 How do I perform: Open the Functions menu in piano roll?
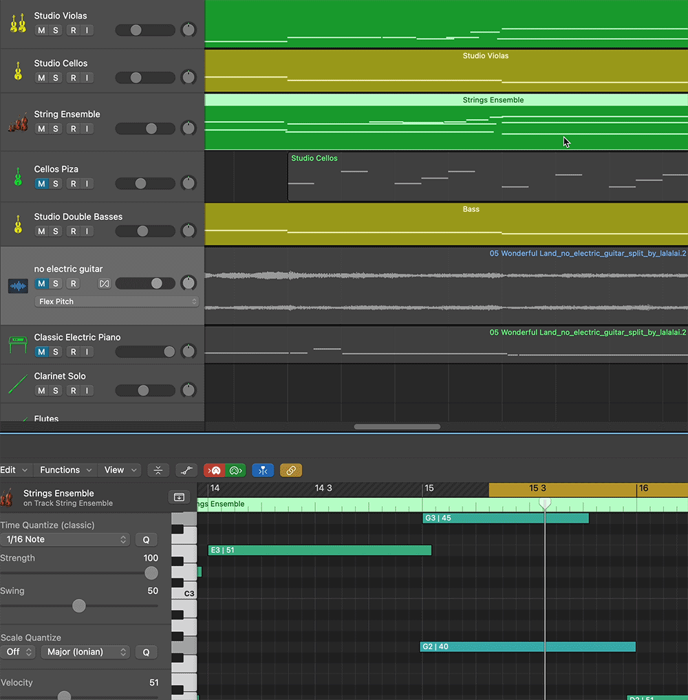coord(66,470)
